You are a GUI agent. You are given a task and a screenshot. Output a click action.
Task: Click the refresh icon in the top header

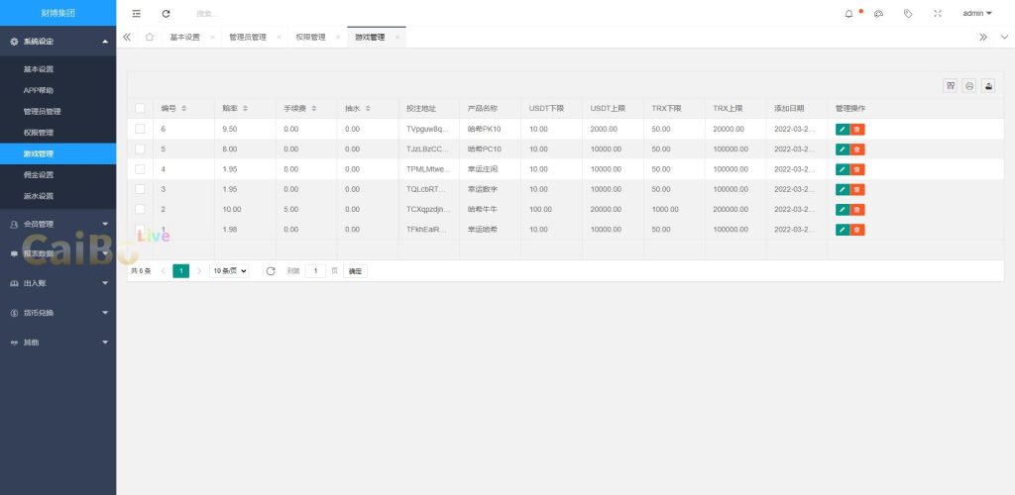coord(166,13)
